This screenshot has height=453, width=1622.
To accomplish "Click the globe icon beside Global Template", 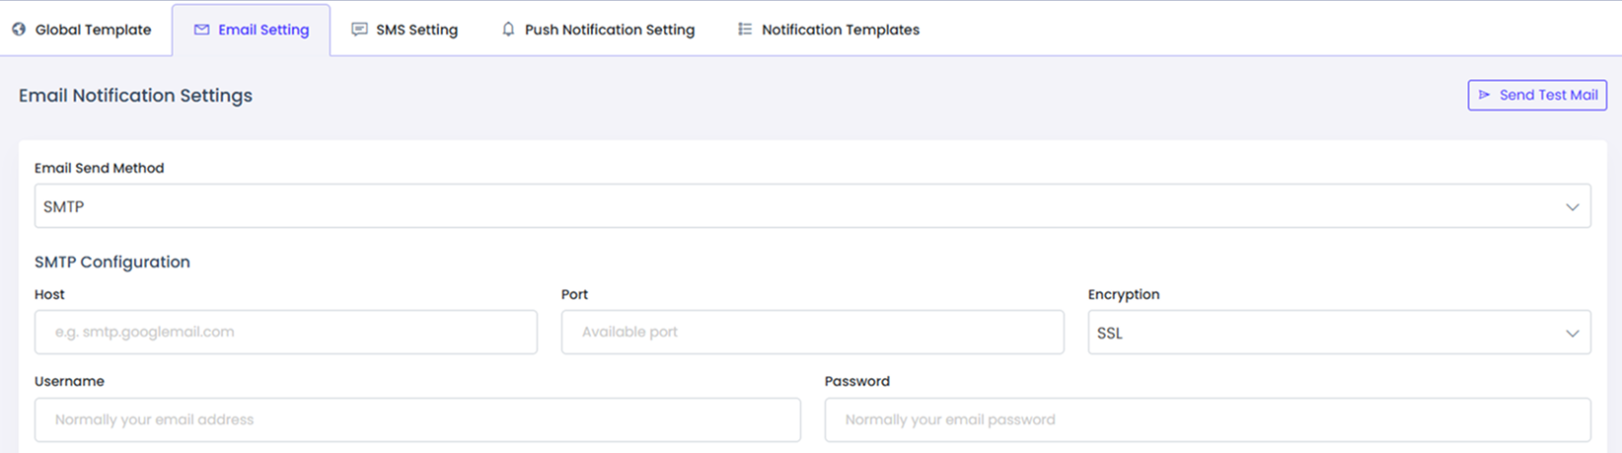I will 19,30.
